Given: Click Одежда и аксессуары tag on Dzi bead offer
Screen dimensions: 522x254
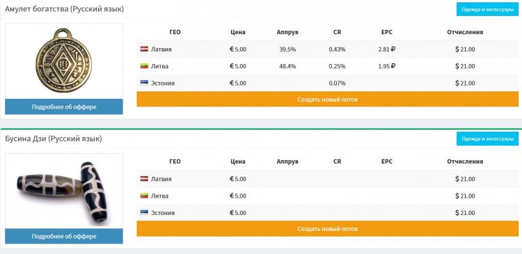Looking at the screenshot, I should pos(487,138).
